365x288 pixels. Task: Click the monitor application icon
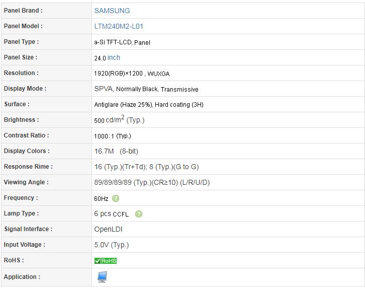(102, 277)
